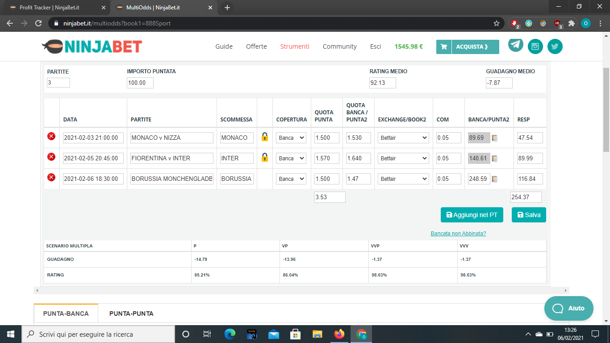Save the multi with the Salva button
610x343 pixels.
point(529,215)
